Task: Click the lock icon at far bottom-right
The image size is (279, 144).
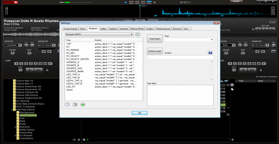Action: point(232,140)
